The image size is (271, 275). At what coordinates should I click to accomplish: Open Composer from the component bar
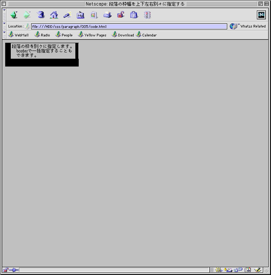tap(258, 270)
